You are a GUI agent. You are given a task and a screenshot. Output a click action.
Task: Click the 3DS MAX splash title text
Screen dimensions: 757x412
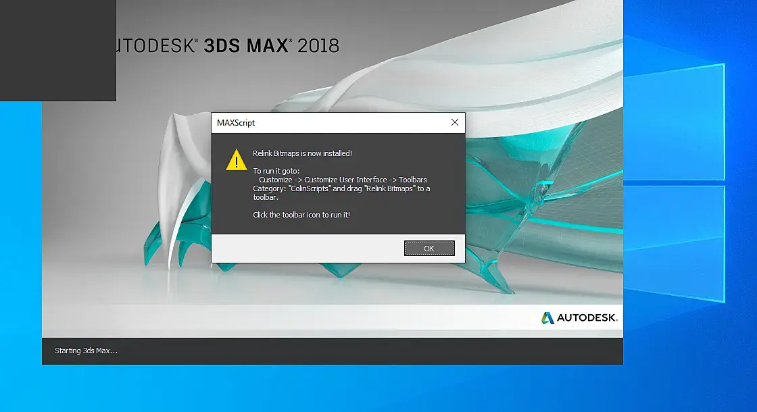coord(247,46)
